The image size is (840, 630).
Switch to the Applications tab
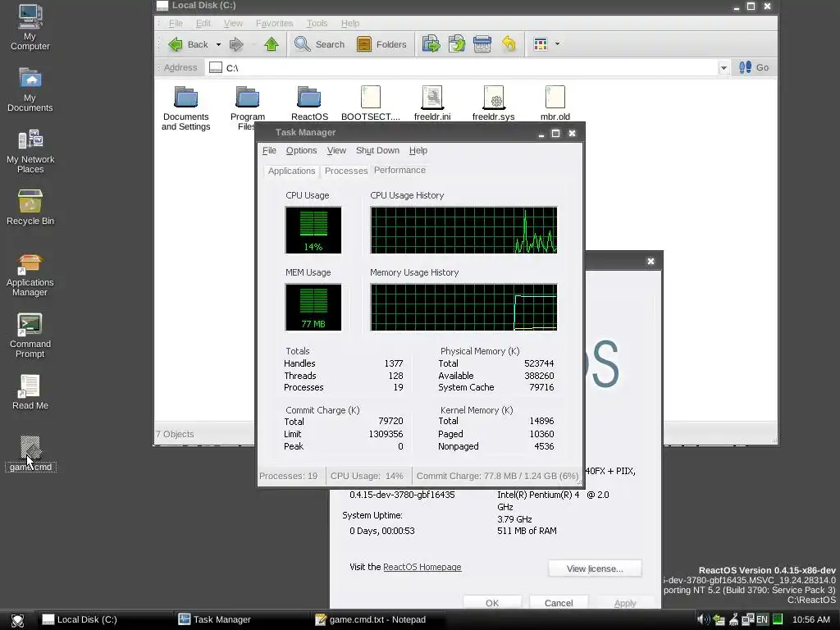[291, 171]
